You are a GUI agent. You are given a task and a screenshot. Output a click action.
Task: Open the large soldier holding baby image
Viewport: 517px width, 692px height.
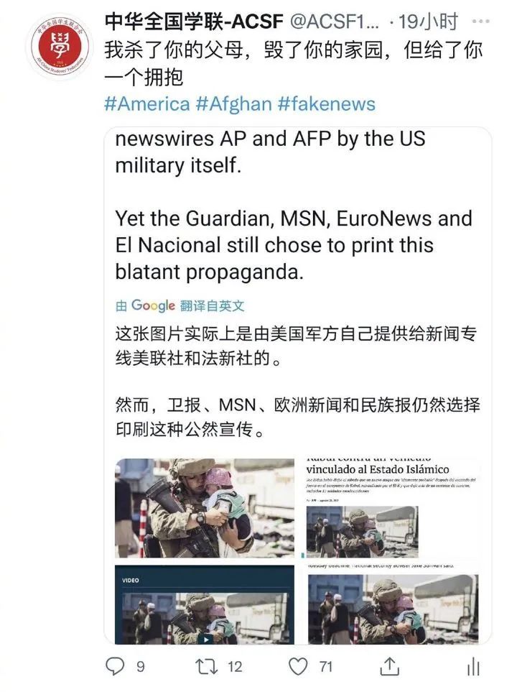click(205, 509)
